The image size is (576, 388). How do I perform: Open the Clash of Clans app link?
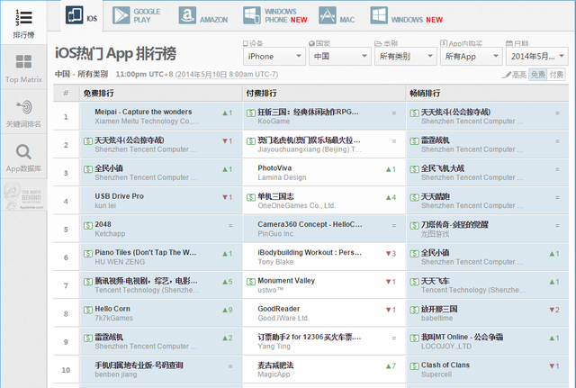[x=445, y=365]
